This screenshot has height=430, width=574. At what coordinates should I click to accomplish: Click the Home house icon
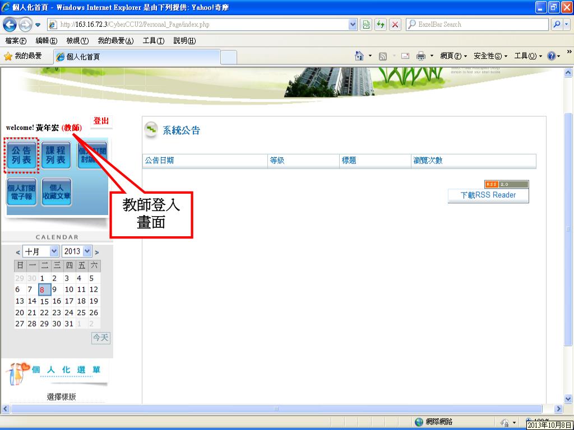[x=359, y=56]
